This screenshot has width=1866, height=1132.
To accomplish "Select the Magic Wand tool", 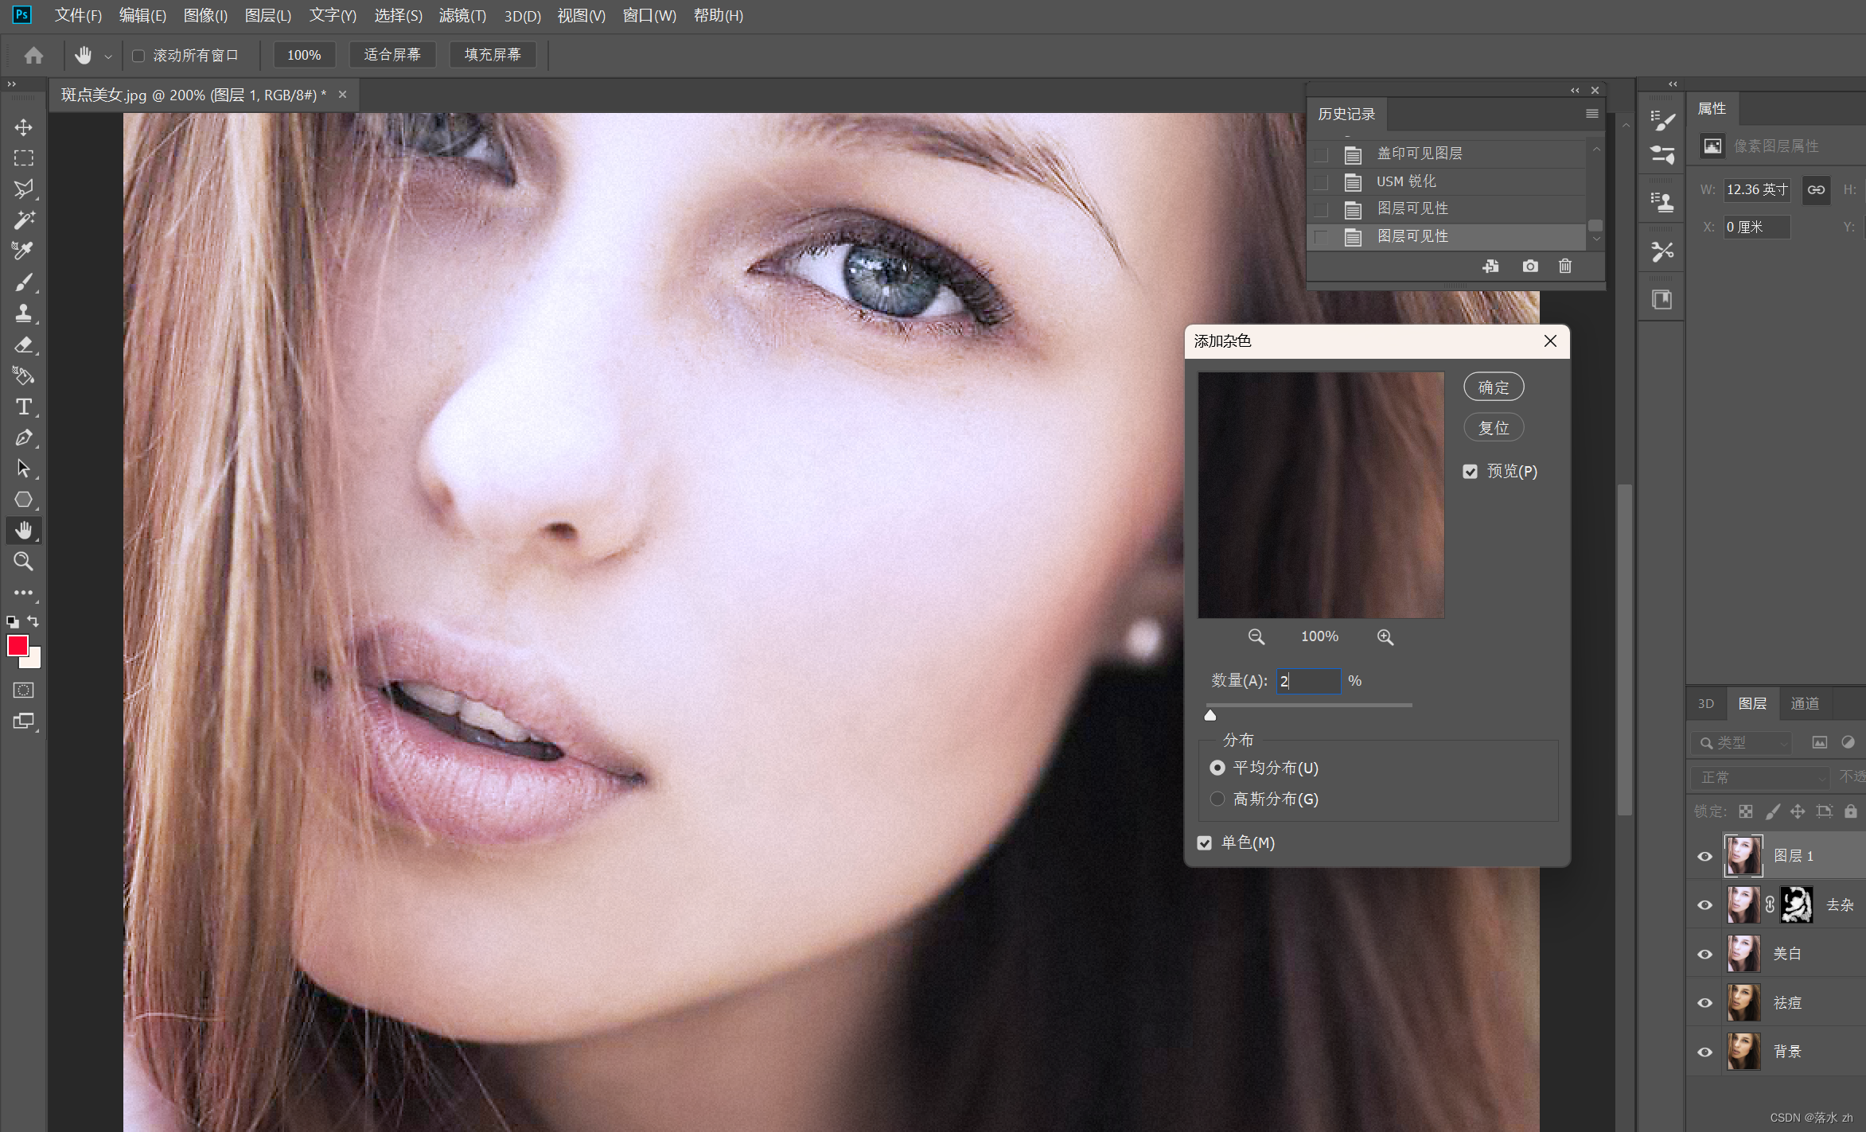I will (24, 220).
